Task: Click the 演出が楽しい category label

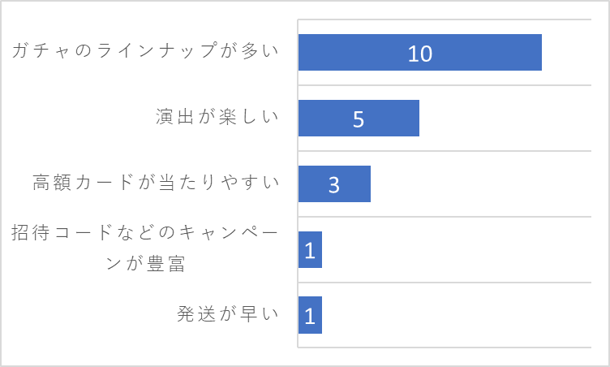Action: (x=217, y=116)
